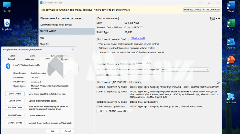Open 'What is this?' link for Stereo Audio Volume

[x=138, y=38]
